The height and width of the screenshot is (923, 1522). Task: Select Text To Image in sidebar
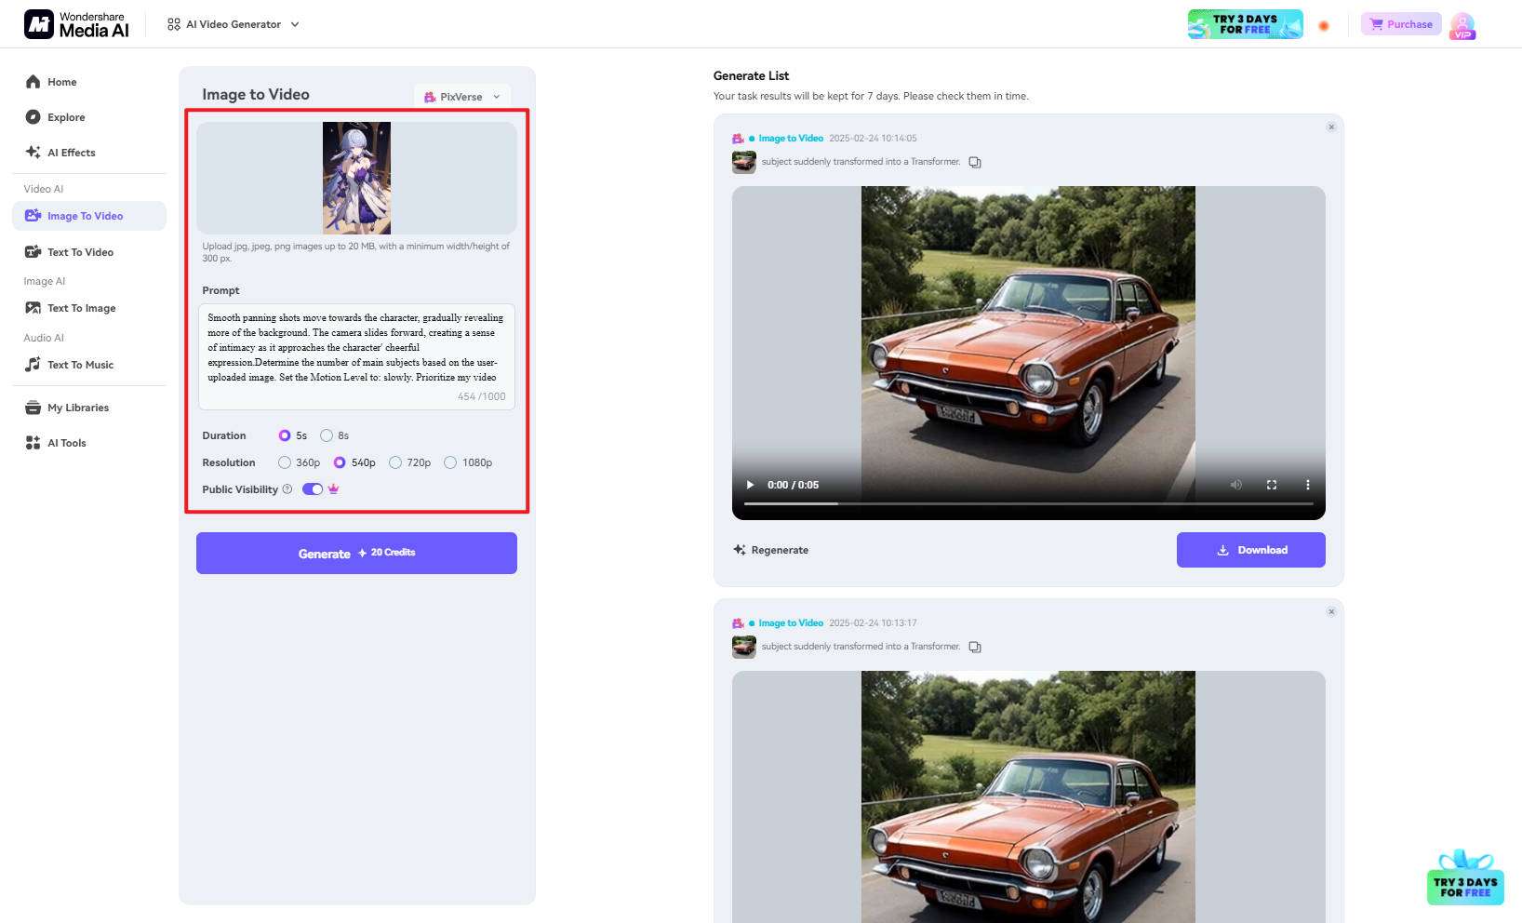[89, 308]
